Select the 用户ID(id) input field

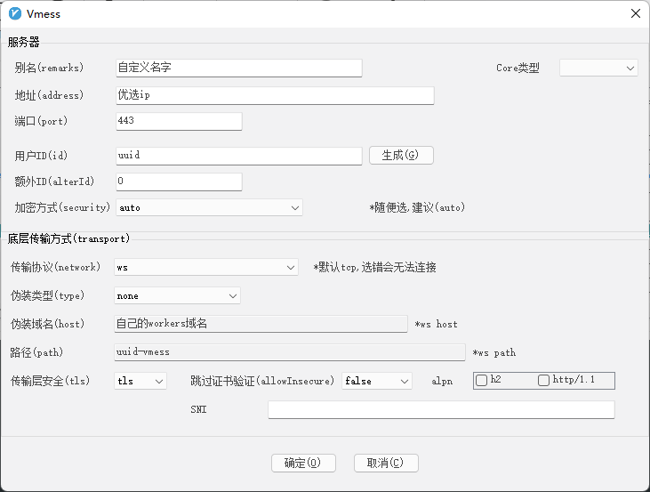tap(238, 155)
